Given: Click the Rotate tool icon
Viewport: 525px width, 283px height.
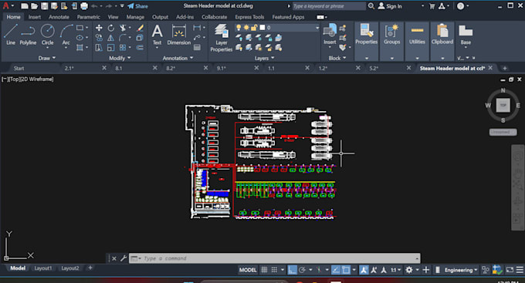Looking at the screenshot, I should [x=111, y=28].
